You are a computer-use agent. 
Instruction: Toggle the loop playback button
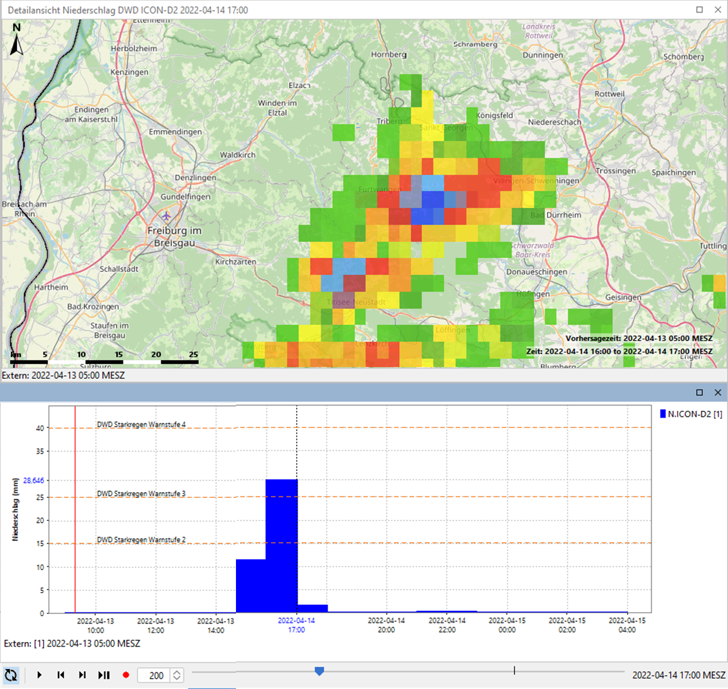pyautogui.click(x=11, y=675)
